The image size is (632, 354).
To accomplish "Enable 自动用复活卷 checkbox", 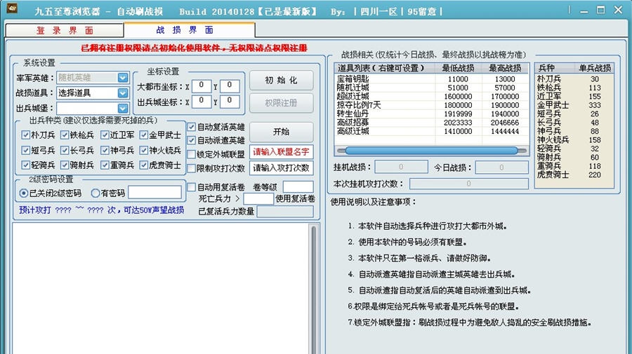I will (x=192, y=187).
